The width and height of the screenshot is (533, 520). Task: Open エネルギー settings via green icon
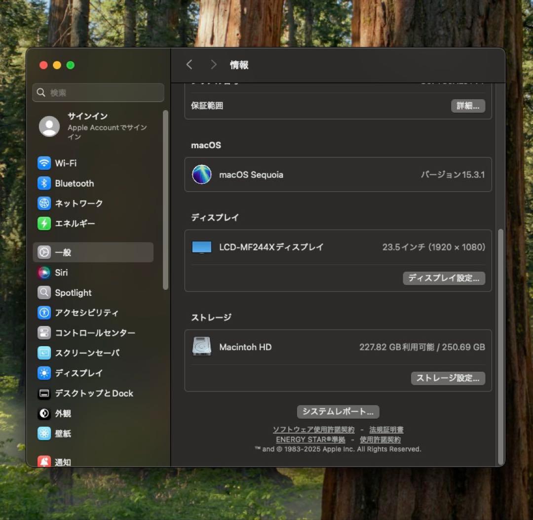(44, 224)
